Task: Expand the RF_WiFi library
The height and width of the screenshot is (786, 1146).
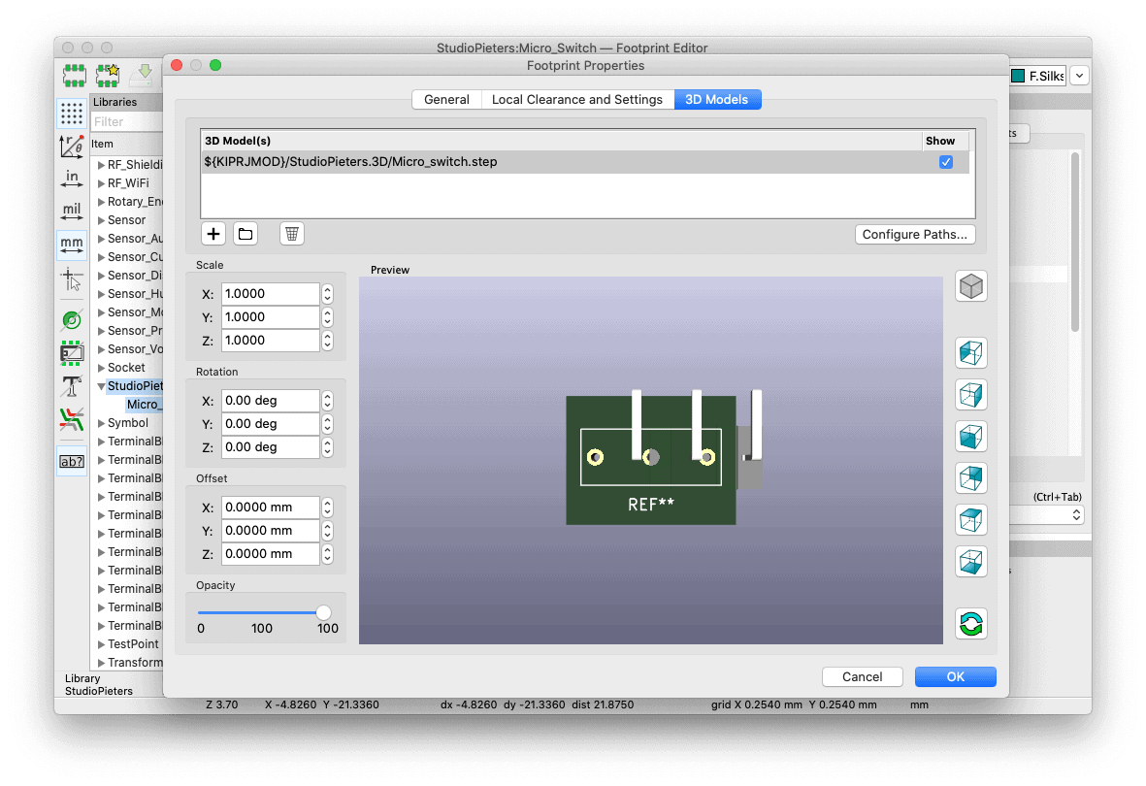Action: [x=102, y=183]
